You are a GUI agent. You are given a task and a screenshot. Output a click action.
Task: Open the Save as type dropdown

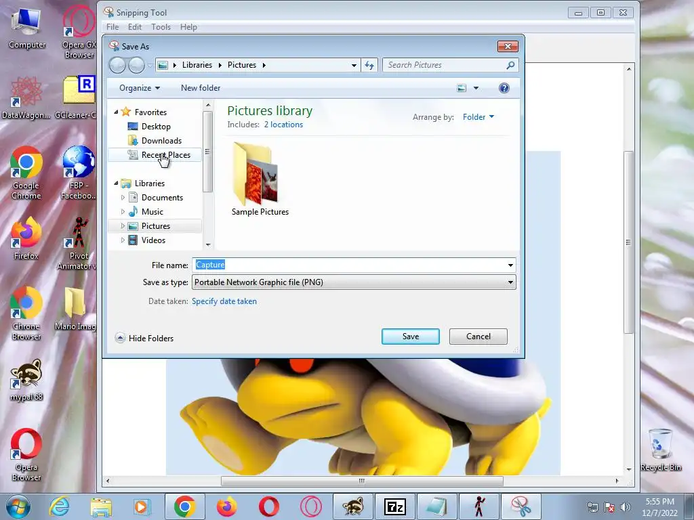[510, 282]
